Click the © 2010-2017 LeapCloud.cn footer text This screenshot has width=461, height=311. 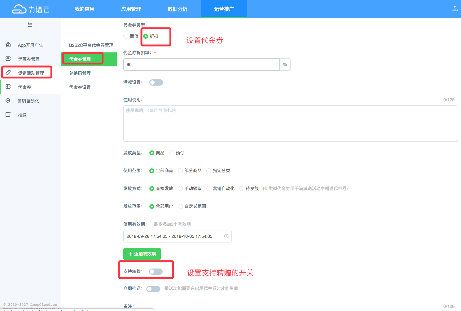coord(30,304)
